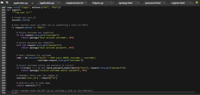Click the green plus new-tab icon

coord(197,2)
